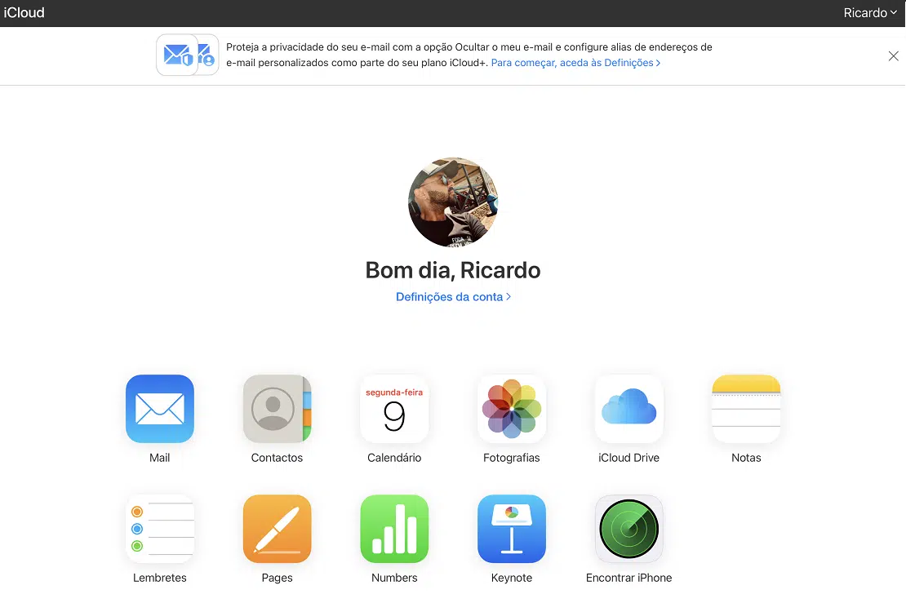Screen dimensions: 906x612
Task: Open the iCloud Drive icon
Action: coord(628,409)
